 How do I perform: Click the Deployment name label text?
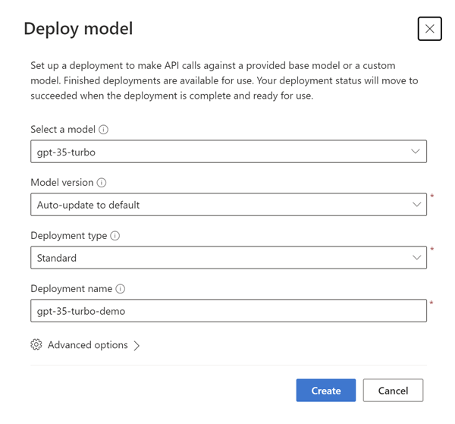coord(71,289)
